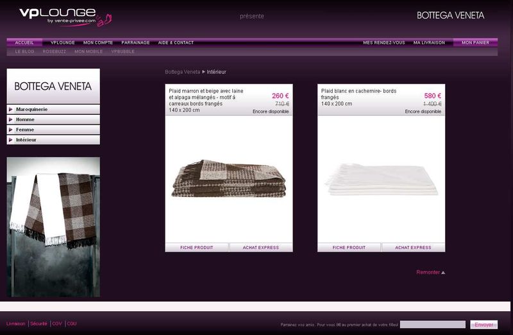Viewport: 513px width, 335px height.
Task: Click the 260 € price
Action: [x=280, y=96]
